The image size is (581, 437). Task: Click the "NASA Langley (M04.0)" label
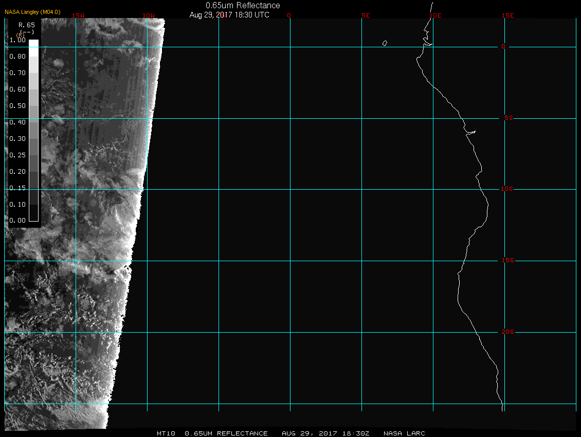[32, 12]
